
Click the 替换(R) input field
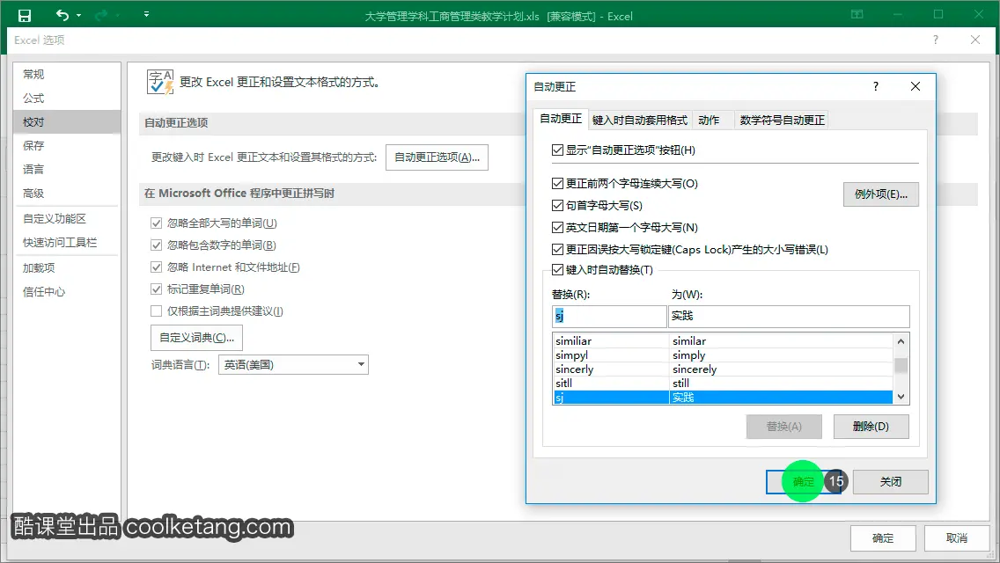pos(609,317)
